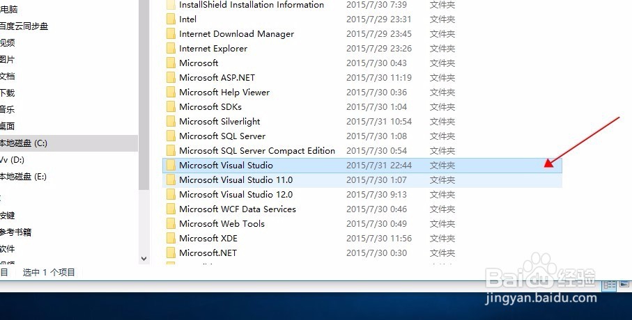
Task: Select the Microsoft XDE folder icon
Action: pyautogui.click(x=171, y=239)
